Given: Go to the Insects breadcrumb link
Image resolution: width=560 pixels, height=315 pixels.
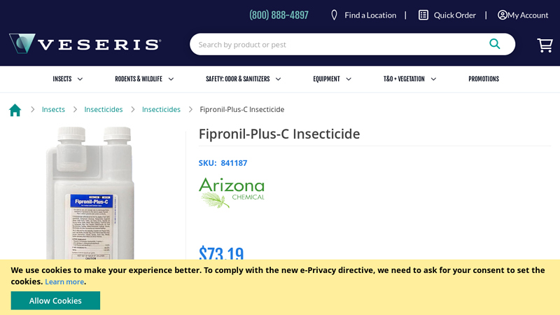Looking at the screenshot, I should click(53, 110).
